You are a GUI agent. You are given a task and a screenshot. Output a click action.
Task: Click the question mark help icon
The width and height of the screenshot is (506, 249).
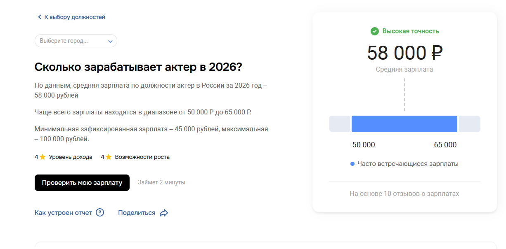tap(100, 213)
